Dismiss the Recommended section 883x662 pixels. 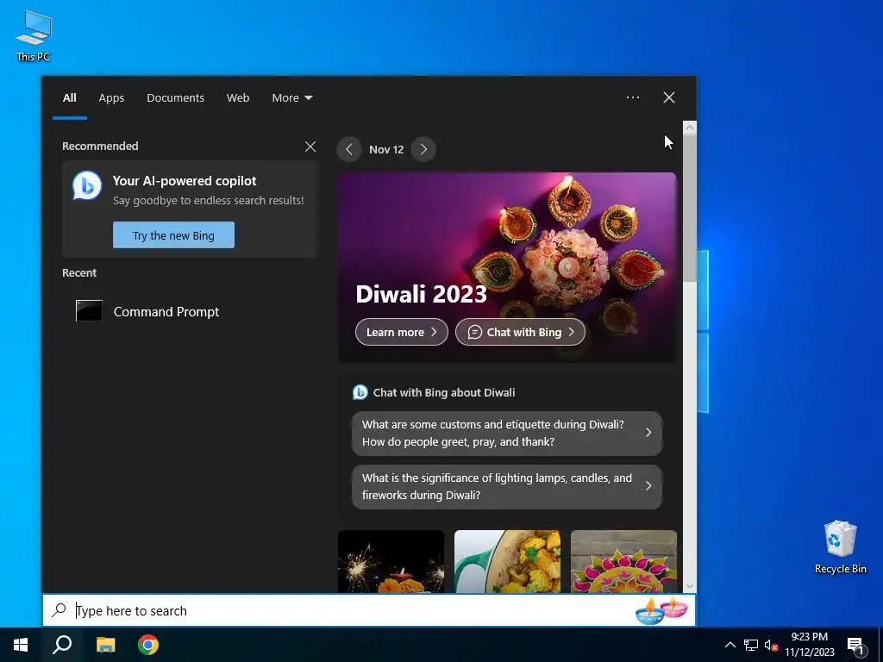(310, 147)
